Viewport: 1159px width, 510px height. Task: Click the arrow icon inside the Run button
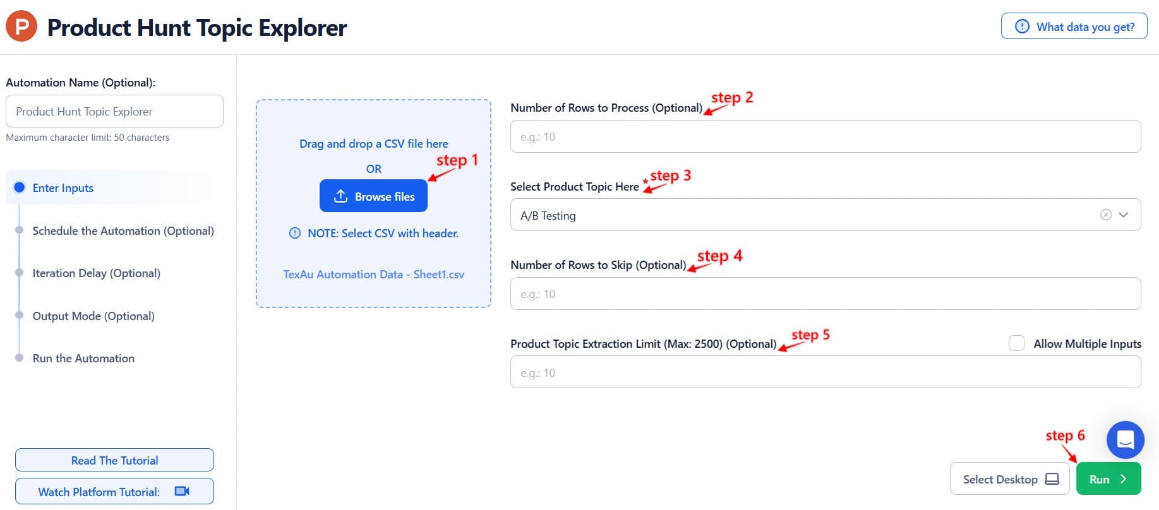pyautogui.click(x=1124, y=478)
